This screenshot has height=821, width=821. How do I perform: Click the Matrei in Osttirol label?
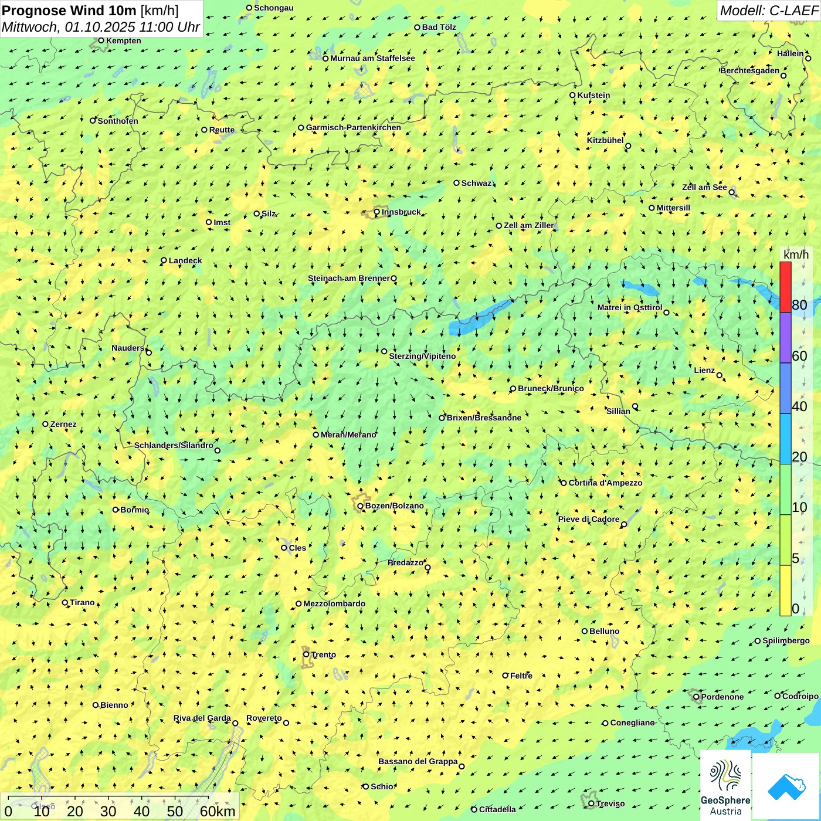630,307
